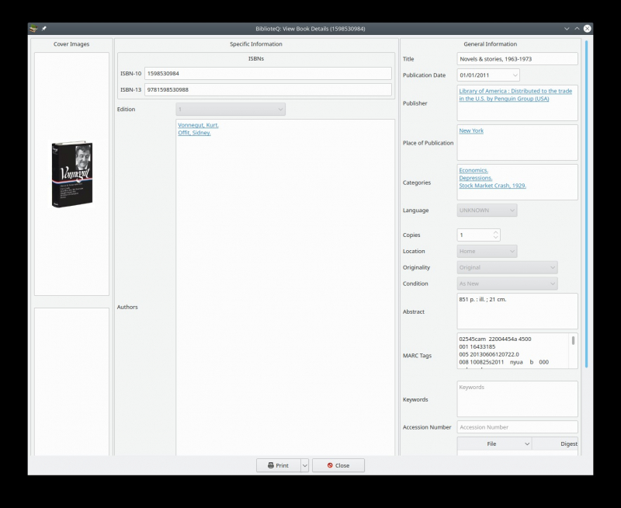
Task: Open the Economics category link
Action: point(474,170)
